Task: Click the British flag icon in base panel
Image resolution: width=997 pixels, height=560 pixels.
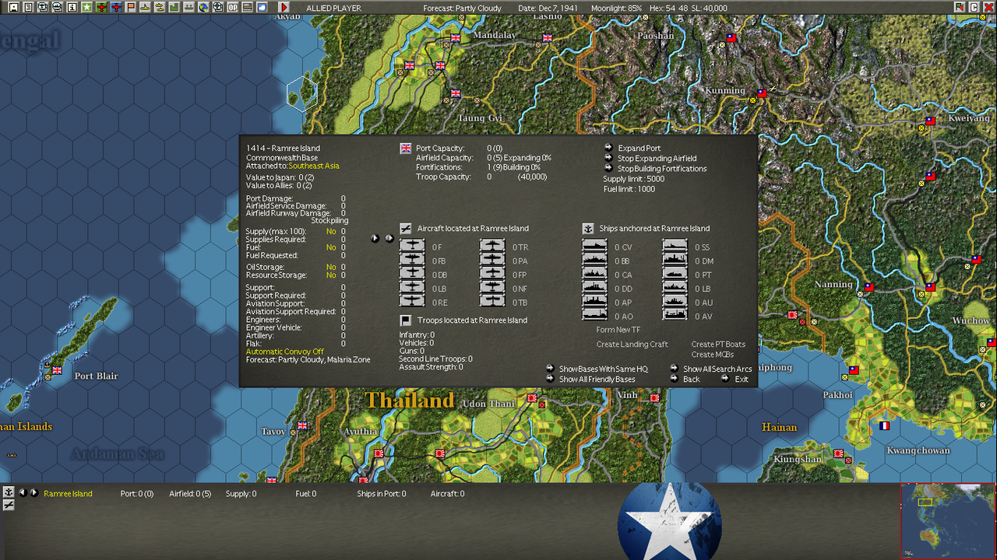Action: pyautogui.click(x=406, y=148)
